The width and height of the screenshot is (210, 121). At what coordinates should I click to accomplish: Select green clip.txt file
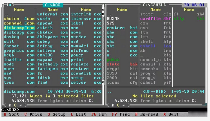pyautogui.click(x=189, y=19)
